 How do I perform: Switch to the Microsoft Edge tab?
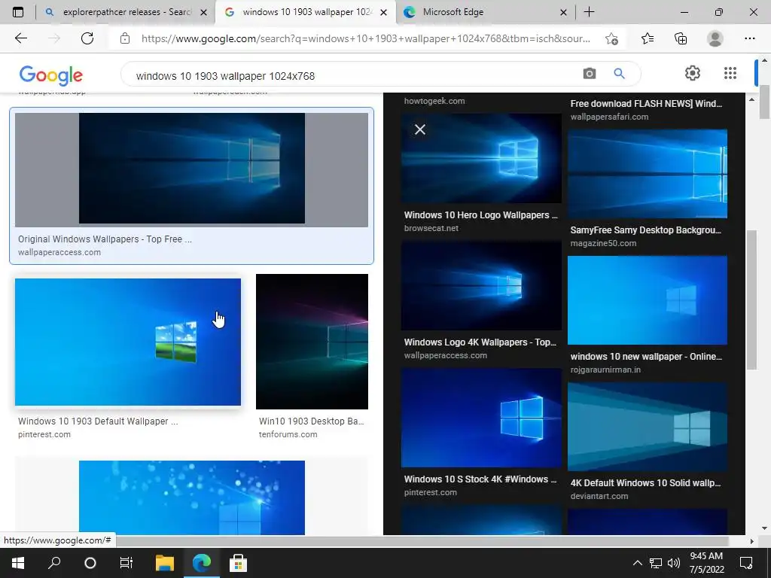pos(486,12)
